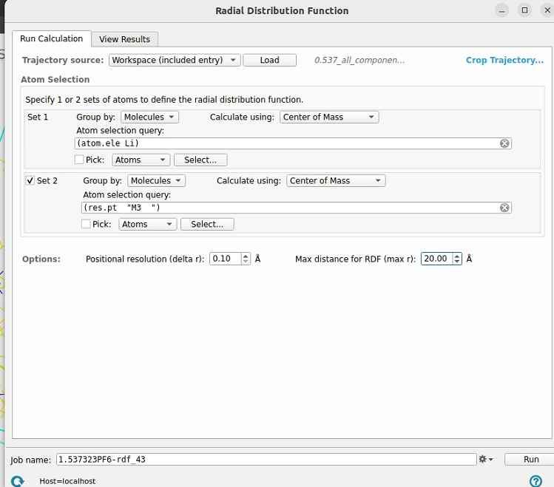Click the Load trajectory button

[269, 60]
